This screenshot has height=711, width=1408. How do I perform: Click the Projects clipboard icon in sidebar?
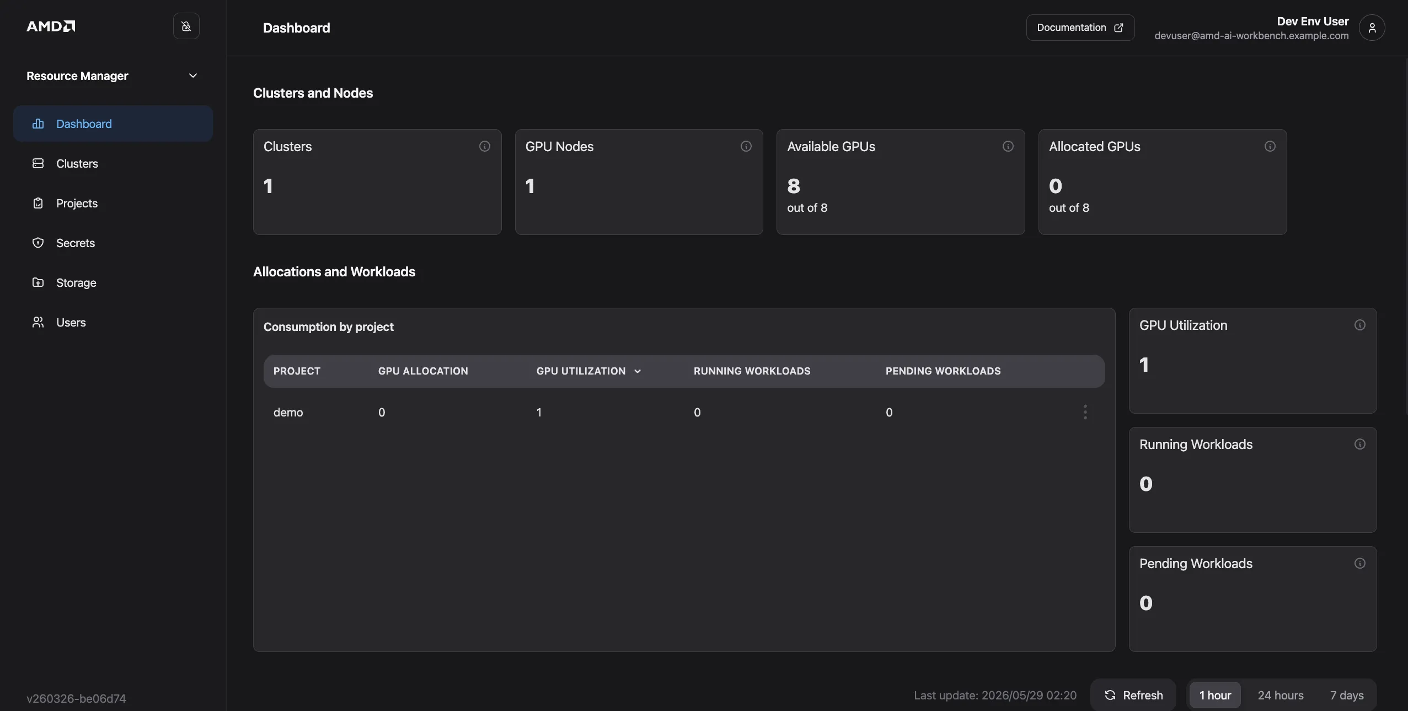pos(38,203)
